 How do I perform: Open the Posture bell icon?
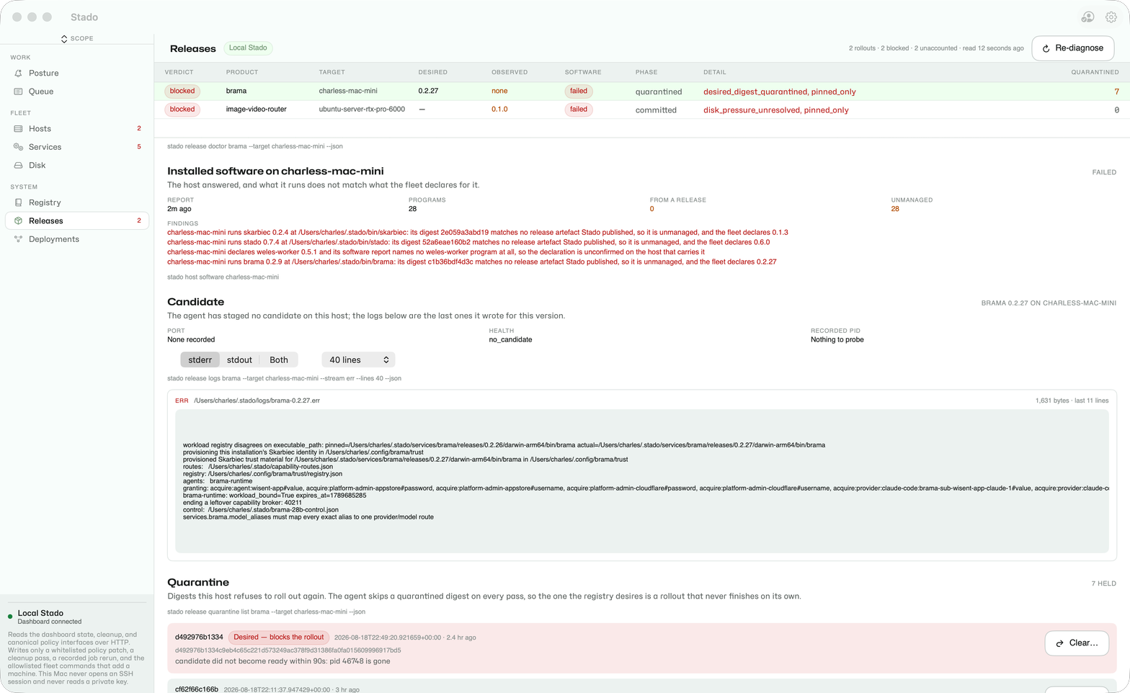(18, 73)
